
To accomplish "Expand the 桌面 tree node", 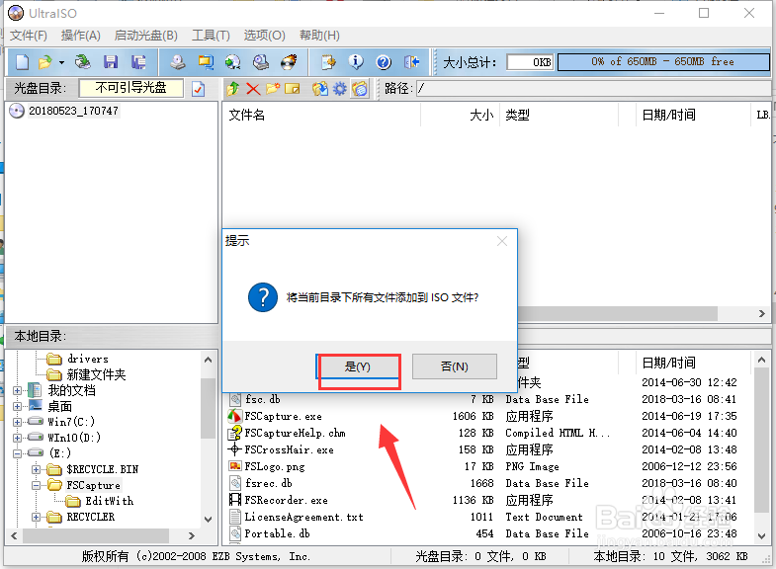I will pos(18,406).
